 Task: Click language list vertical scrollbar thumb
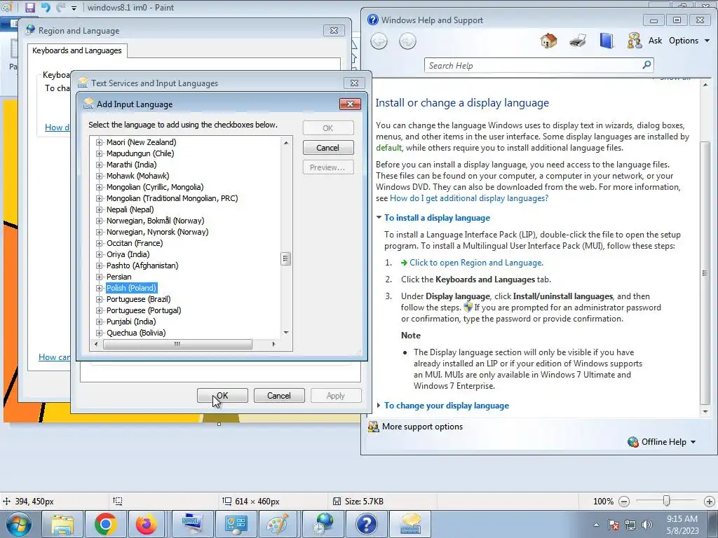[x=286, y=259]
